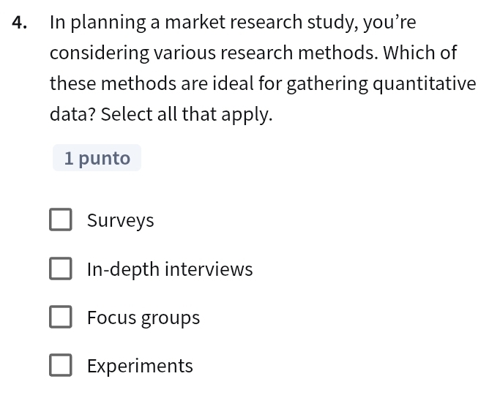This screenshot has height=398, width=489.
Task: Click the "In-depth interviews" label text
Action: click(x=169, y=269)
